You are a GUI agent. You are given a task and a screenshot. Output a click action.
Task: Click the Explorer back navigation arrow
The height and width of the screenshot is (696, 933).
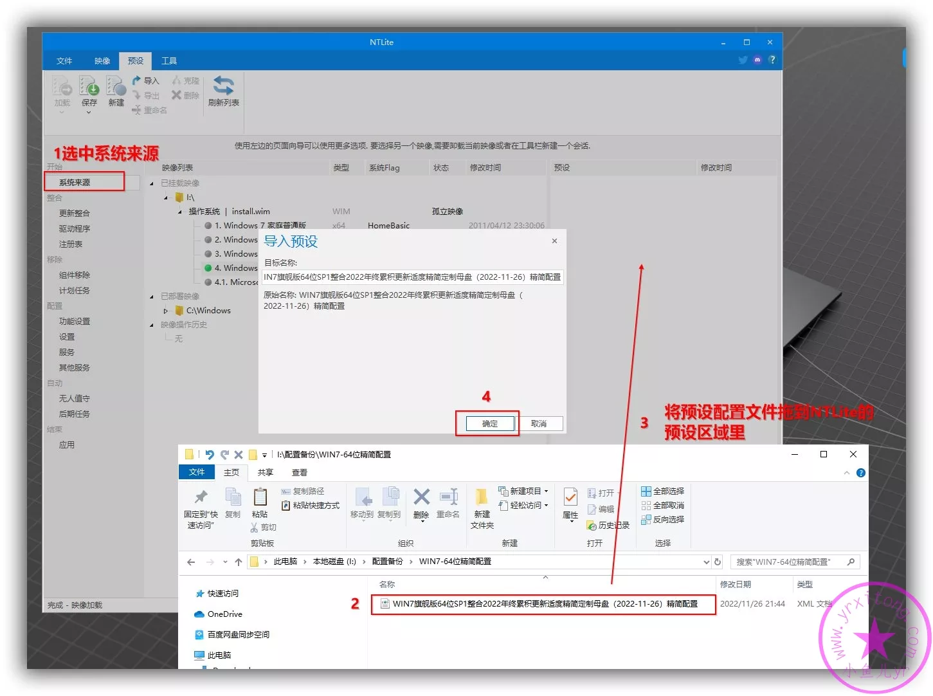coord(191,562)
